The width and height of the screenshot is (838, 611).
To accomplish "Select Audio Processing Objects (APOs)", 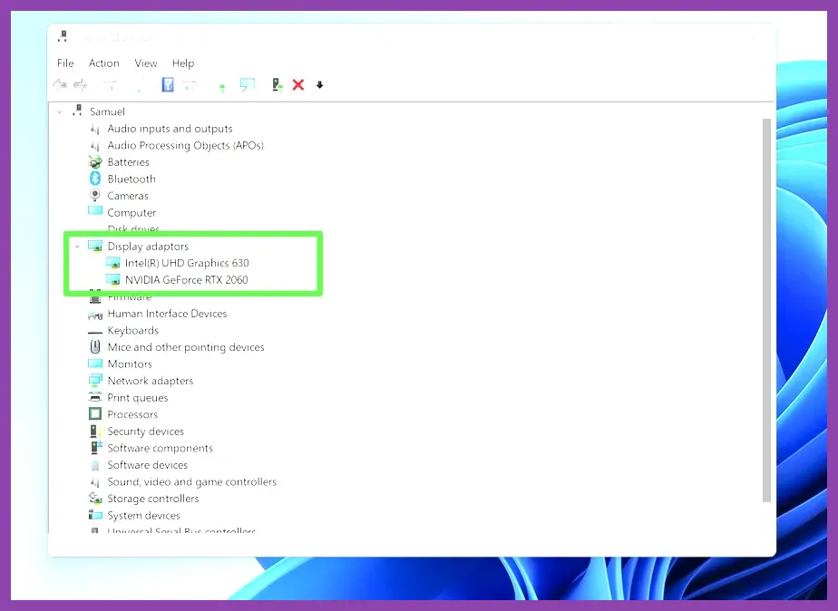I will 185,145.
